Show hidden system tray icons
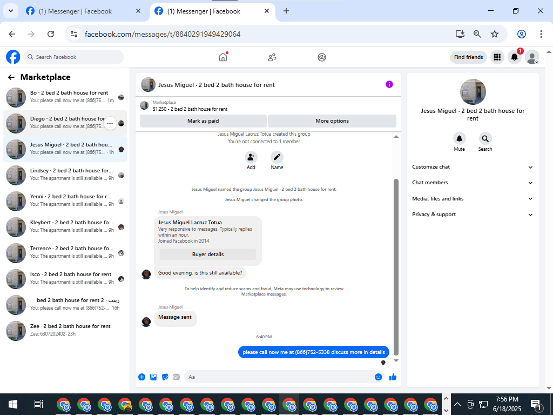This screenshot has width=553, height=415. click(457, 404)
